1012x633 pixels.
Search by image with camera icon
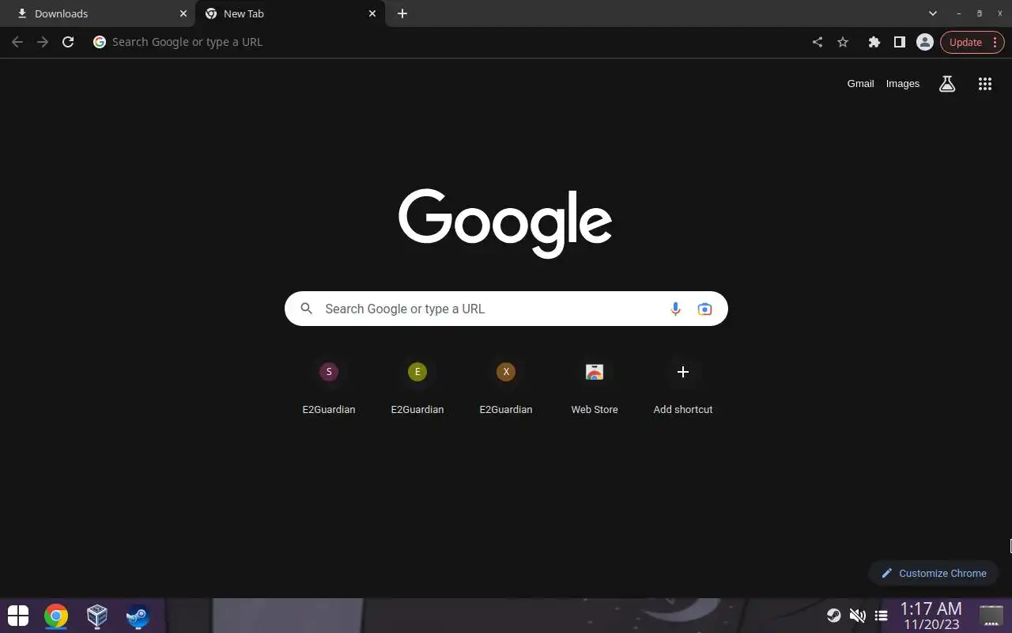(705, 309)
